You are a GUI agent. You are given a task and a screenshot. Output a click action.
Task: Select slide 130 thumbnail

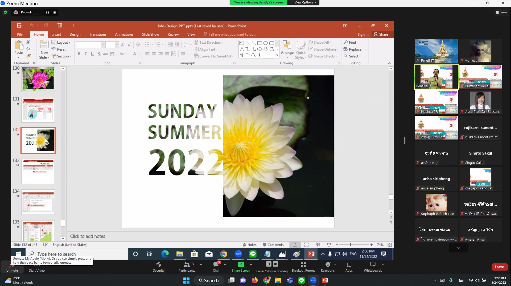click(38, 79)
